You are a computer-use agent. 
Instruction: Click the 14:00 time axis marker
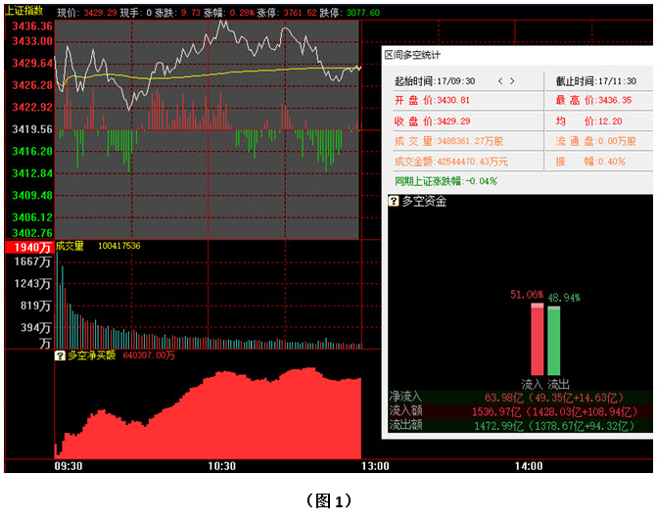[529, 466]
